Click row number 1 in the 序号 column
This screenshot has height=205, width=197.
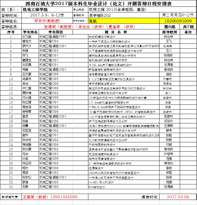pyautogui.click(x=11, y=36)
